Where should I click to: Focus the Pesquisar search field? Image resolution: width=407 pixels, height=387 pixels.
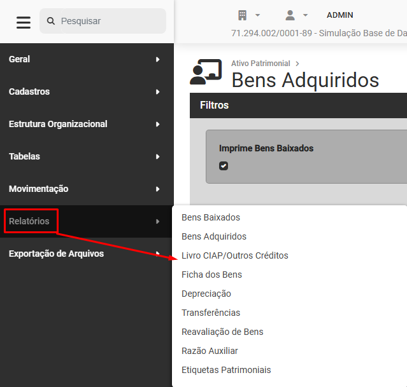point(108,21)
